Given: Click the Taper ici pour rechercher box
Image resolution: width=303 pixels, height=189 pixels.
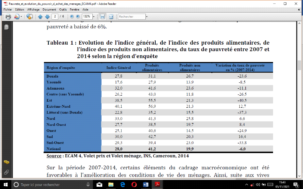Looking at the screenshot, I should tap(52, 184).
